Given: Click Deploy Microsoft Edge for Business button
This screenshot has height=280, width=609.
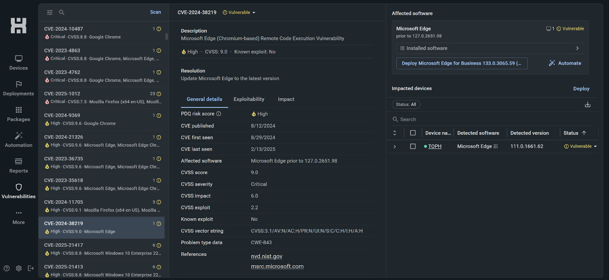Looking at the screenshot, I should pyautogui.click(x=462, y=63).
